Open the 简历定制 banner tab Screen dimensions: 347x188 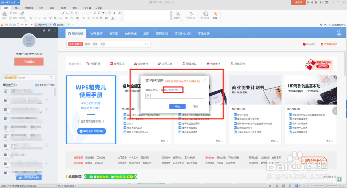pos(162,34)
